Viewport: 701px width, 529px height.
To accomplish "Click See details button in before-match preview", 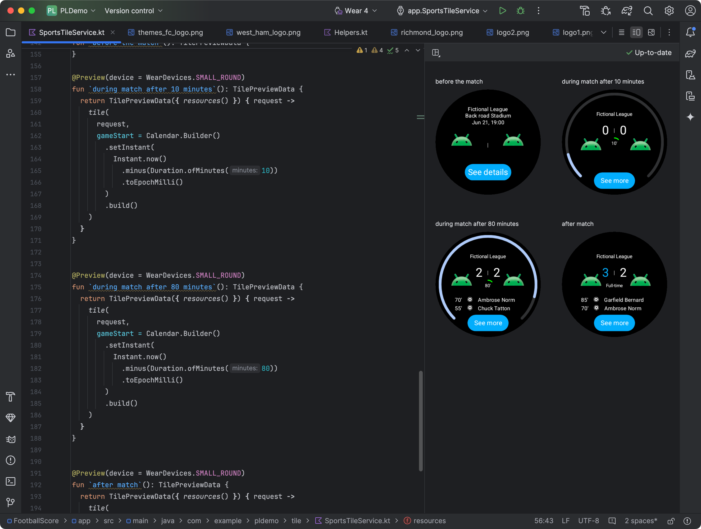I will click(488, 172).
